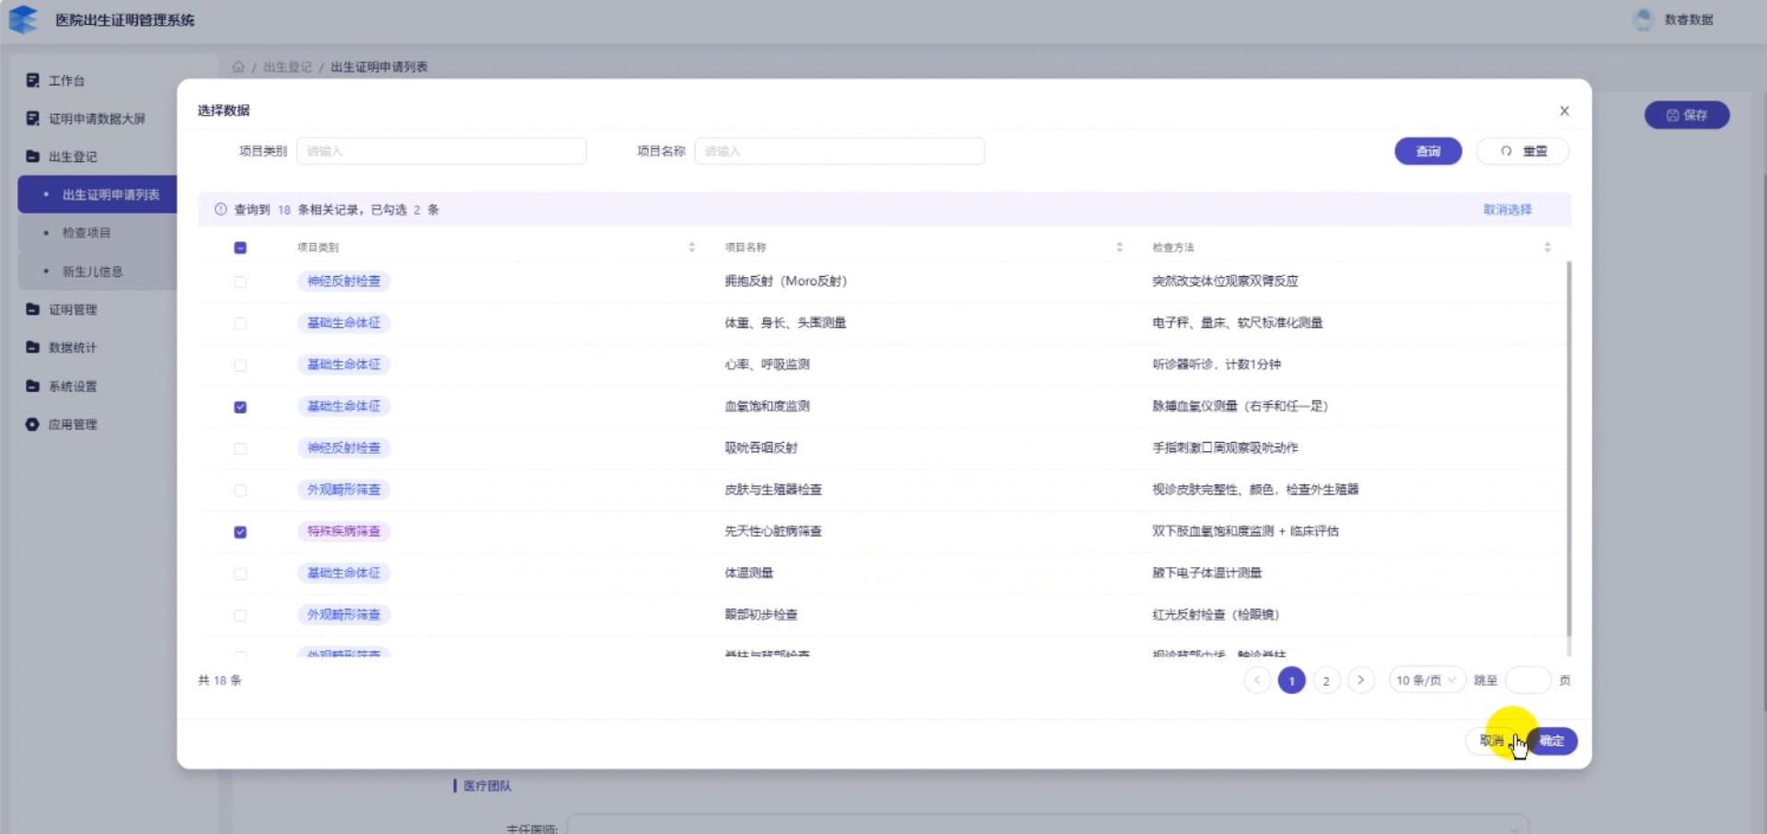The width and height of the screenshot is (1767, 834).
Task: Click the 取消选择 link
Action: pyautogui.click(x=1507, y=209)
